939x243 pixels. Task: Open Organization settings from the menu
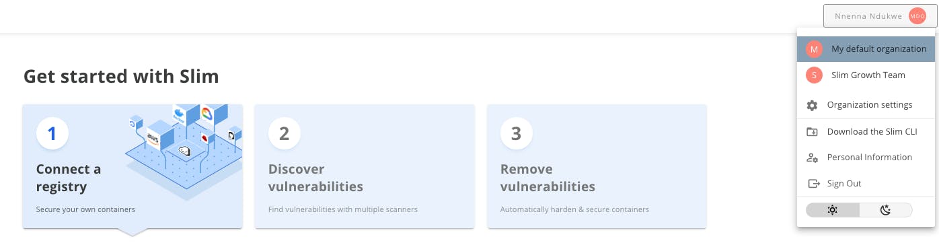[866, 105]
